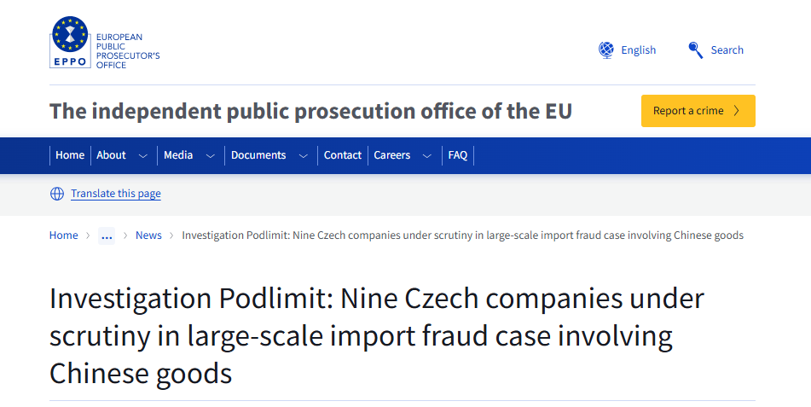Viewport: 811px width, 407px height.
Task: Expand the Documents submenu chevron
Action: (x=303, y=155)
